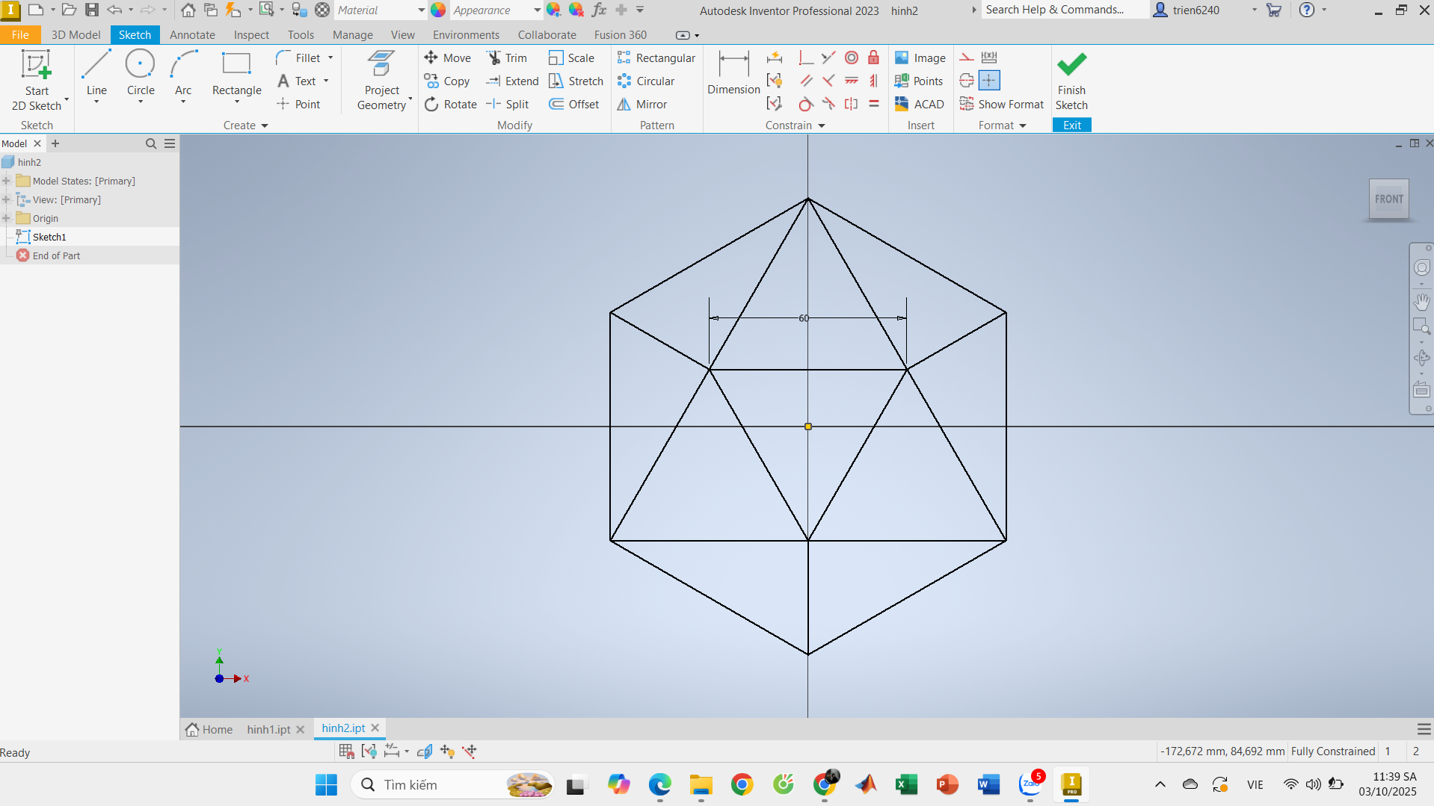This screenshot has width=1434, height=806.
Task: Select the Line sketch tool
Action: click(x=96, y=73)
